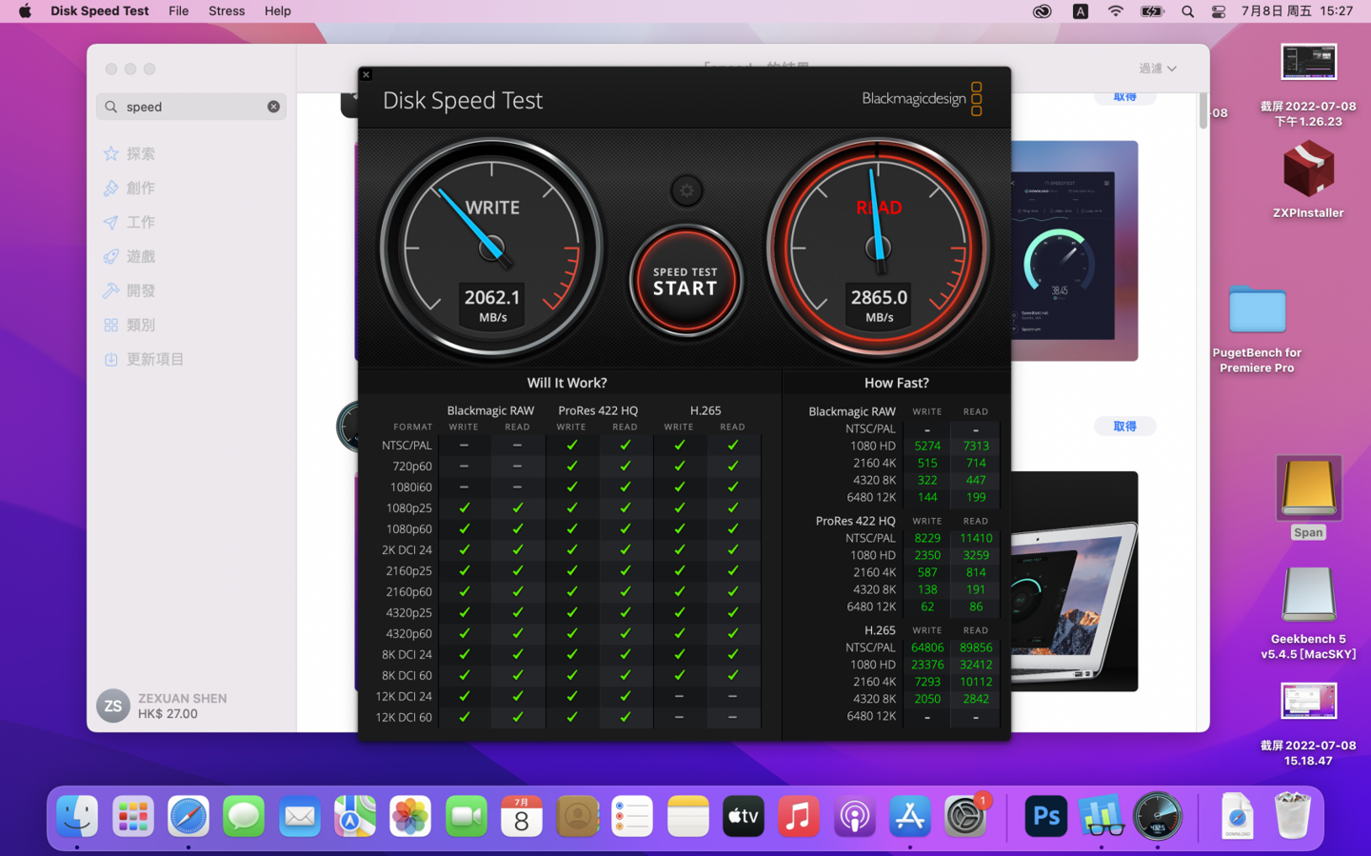Open the File menu
The image size is (1371, 856).
click(x=178, y=10)
